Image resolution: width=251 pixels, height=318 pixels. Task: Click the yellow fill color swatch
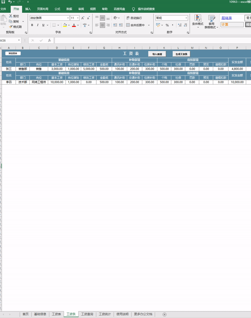[65, 25]
